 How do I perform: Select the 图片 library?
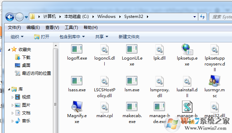(23, 105)
